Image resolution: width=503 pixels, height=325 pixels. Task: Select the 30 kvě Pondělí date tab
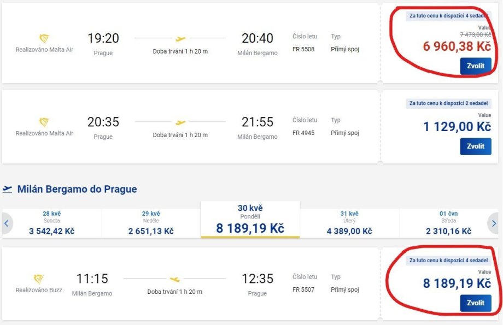(x=250, y=220)
